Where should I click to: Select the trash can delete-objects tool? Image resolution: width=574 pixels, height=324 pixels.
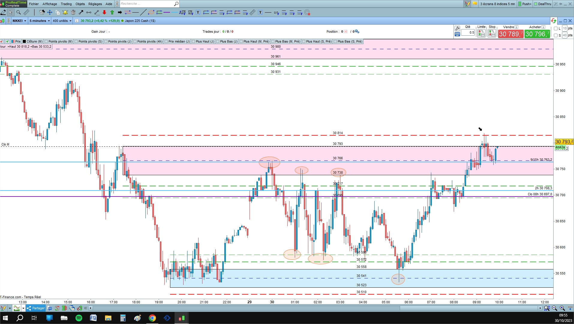tap(73, 12)
